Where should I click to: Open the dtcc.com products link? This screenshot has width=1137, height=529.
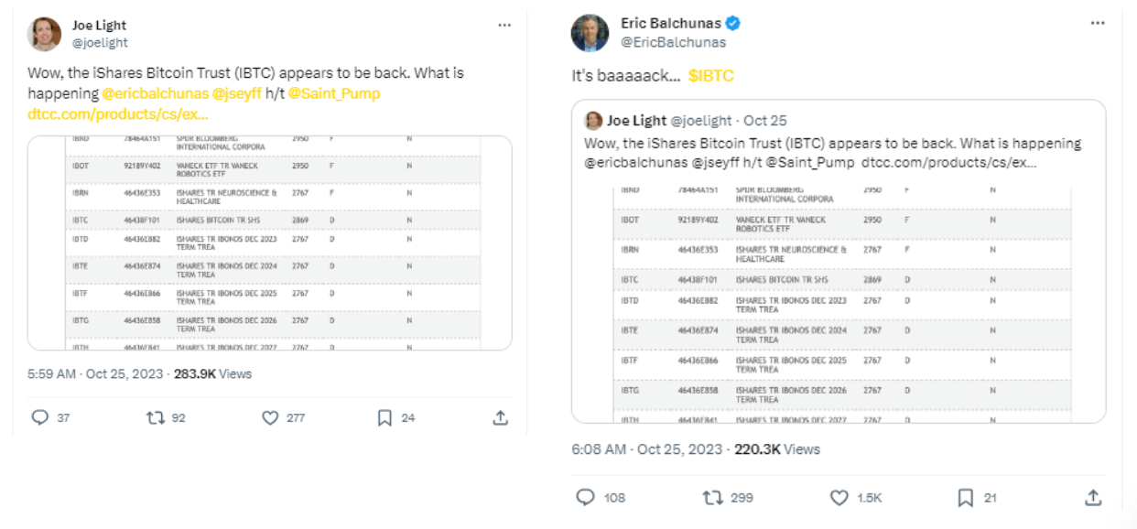coord(118,114)
